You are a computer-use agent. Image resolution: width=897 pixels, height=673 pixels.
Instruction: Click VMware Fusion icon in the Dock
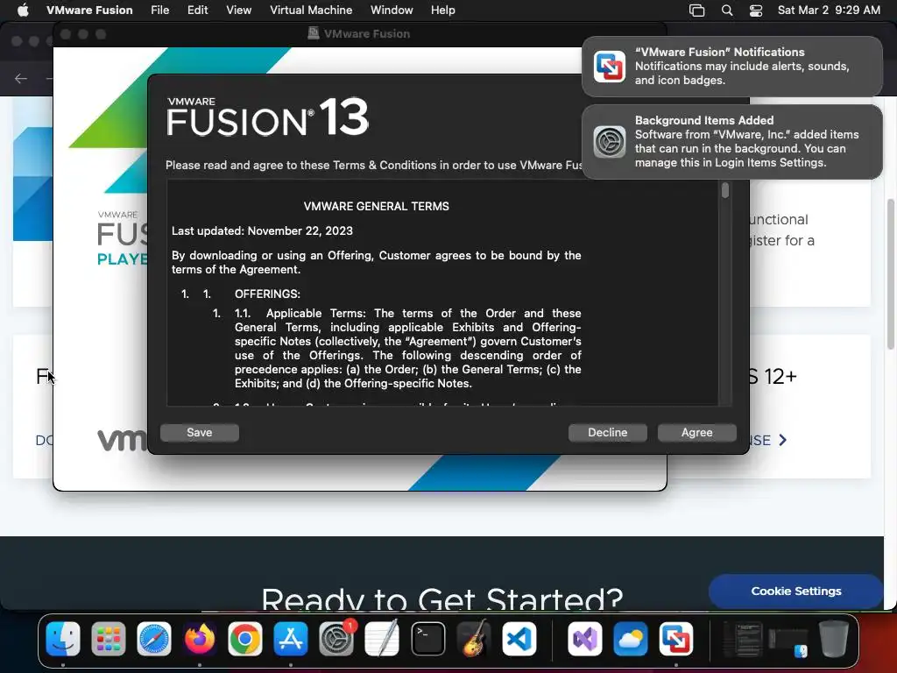675,639
